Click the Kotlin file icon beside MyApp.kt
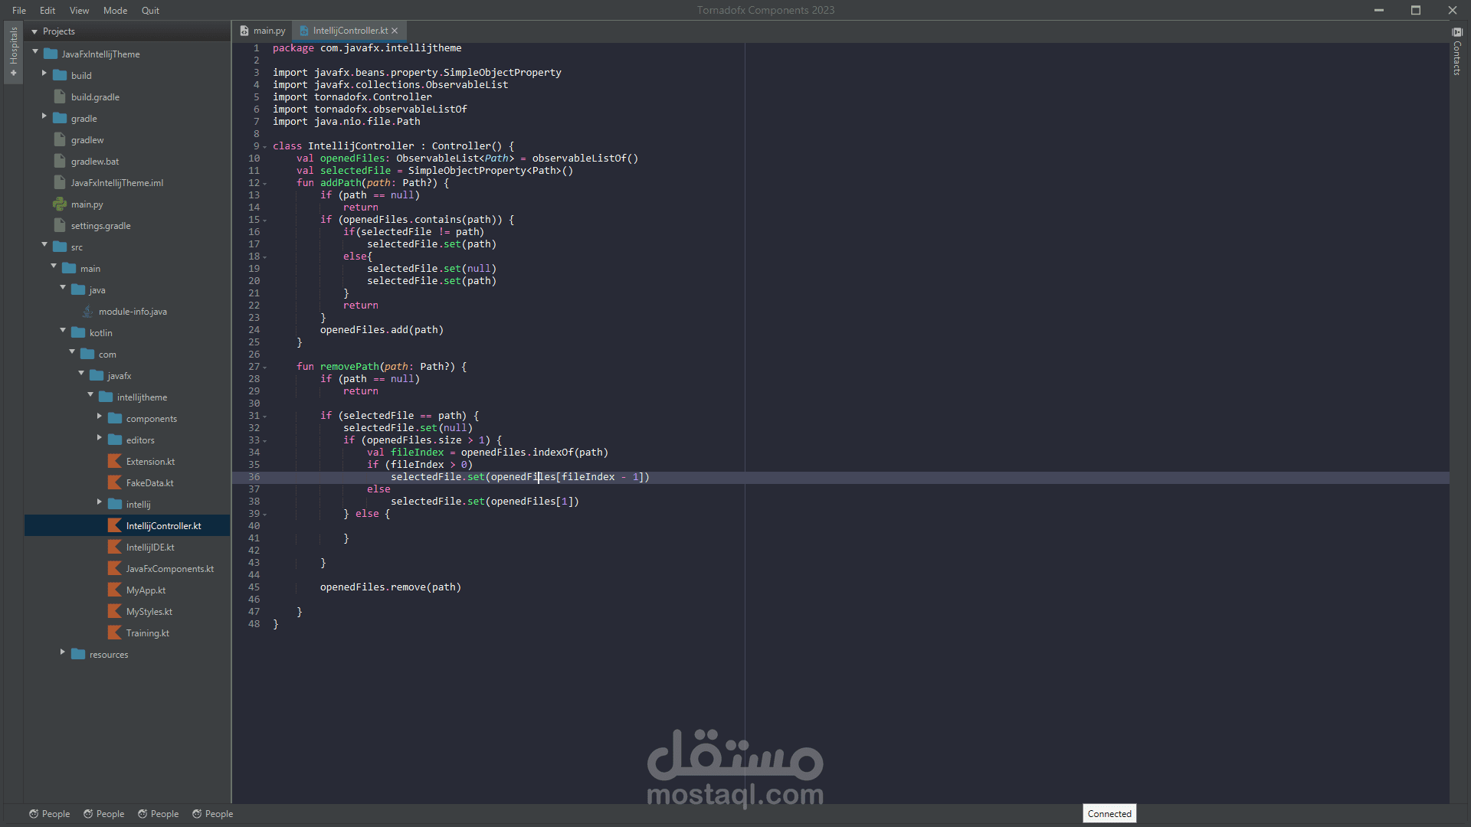Image resolution: width=1471 pixels, height=827 pixels. pyautogui.click(x=115, y=590)
